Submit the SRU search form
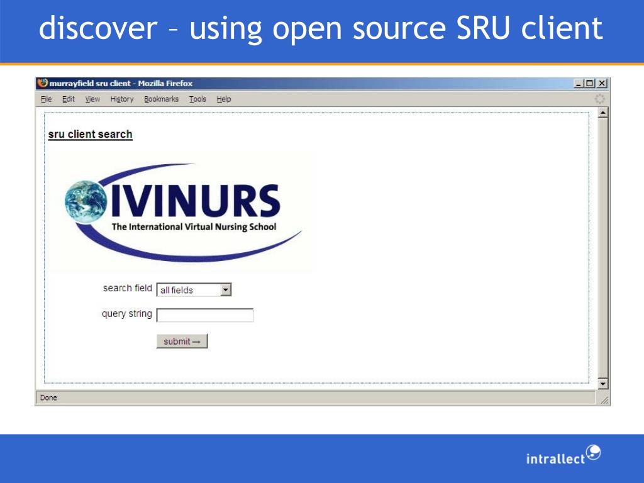Image resolution: width=644 pixels, height=483 pixels. pos(182,341)
